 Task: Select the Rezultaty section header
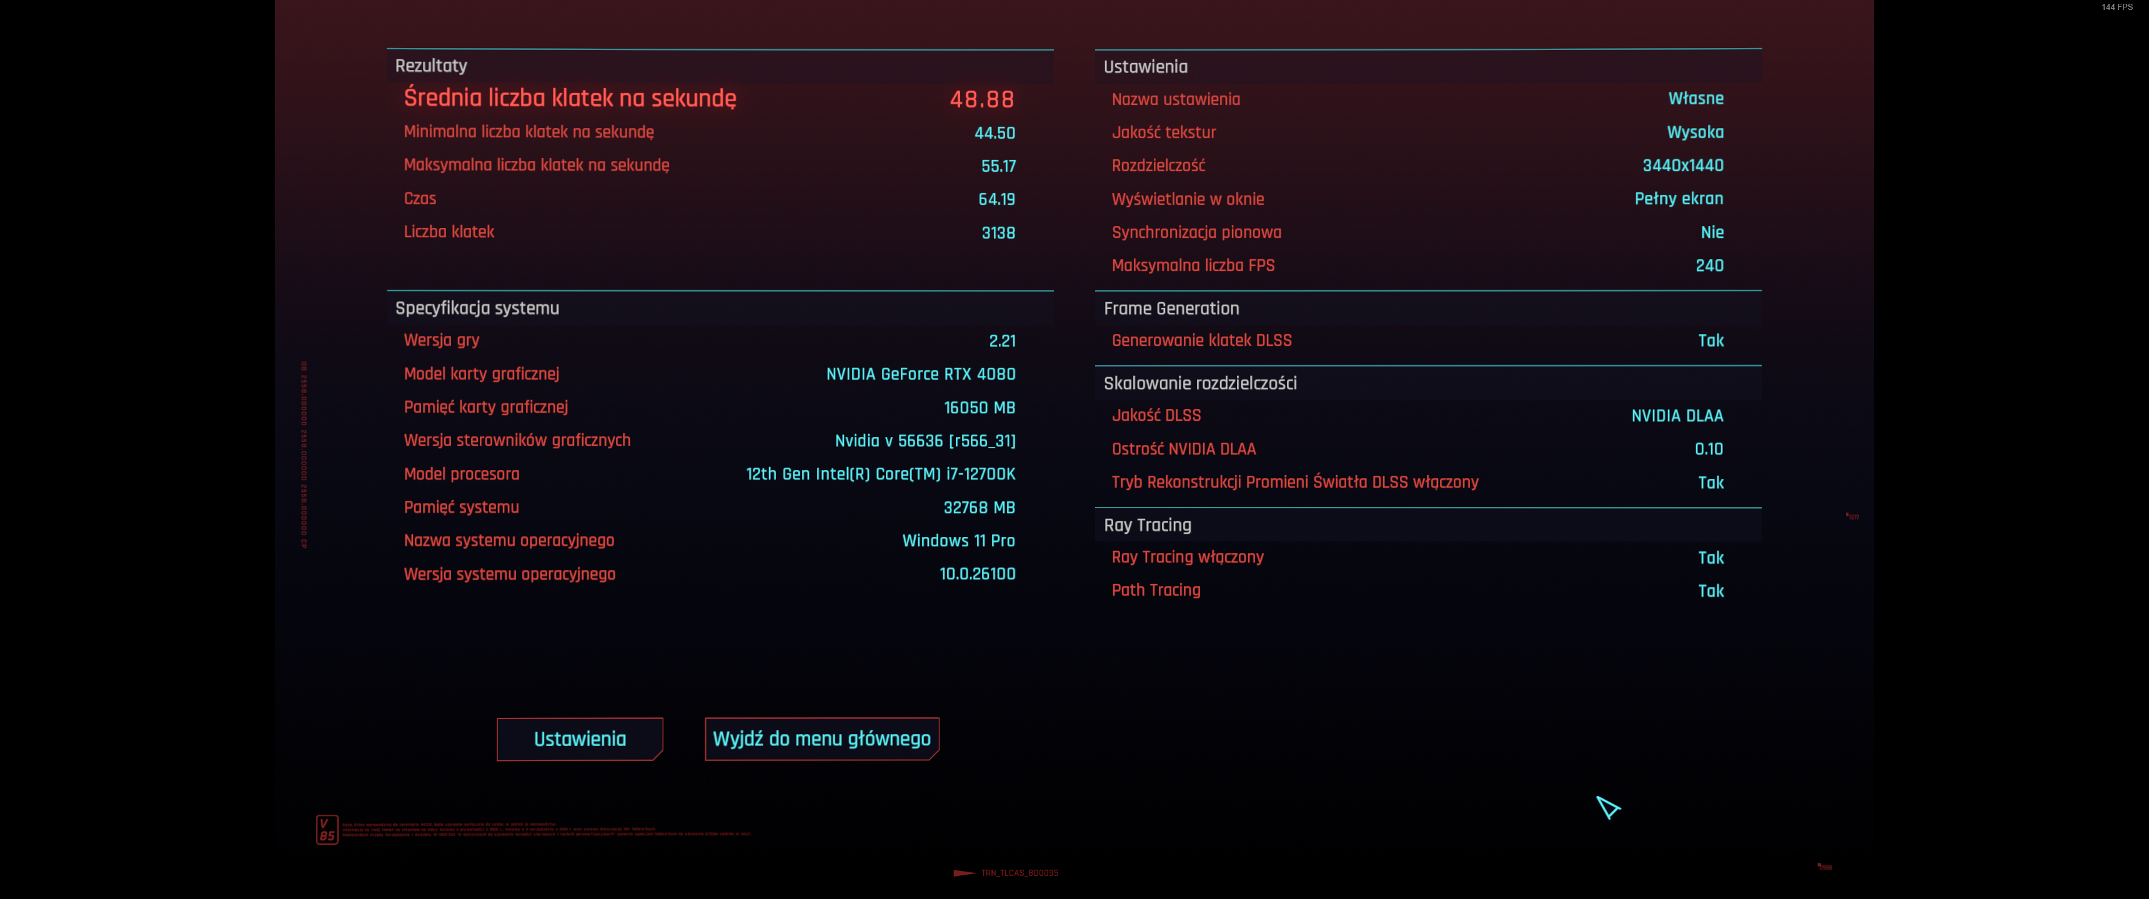click(x=431, y=66)
